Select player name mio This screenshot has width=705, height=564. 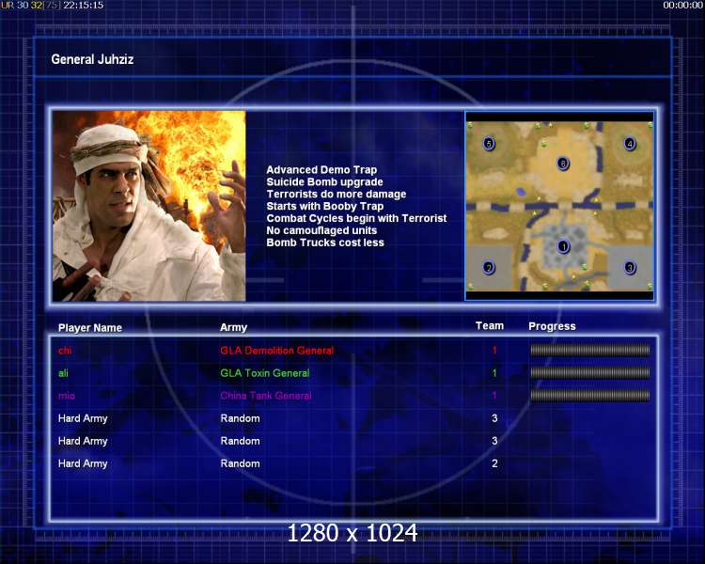(x=67, y=396)
